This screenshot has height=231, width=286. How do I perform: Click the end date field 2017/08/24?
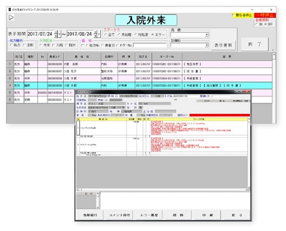click(x=80, y=34)
